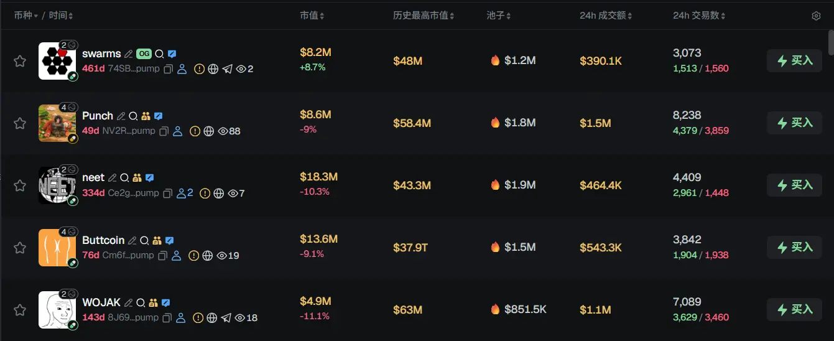Click the blue verified badge next to Punch
The height and width of the screenshot is (341, 834).
[x=159, y=116]
